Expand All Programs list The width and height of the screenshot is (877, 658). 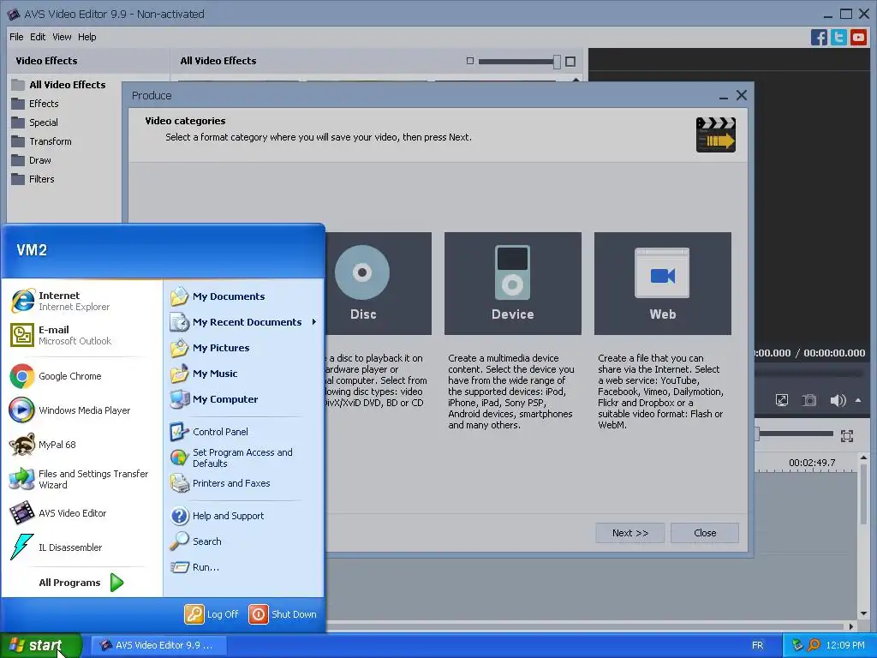(81, 583)
